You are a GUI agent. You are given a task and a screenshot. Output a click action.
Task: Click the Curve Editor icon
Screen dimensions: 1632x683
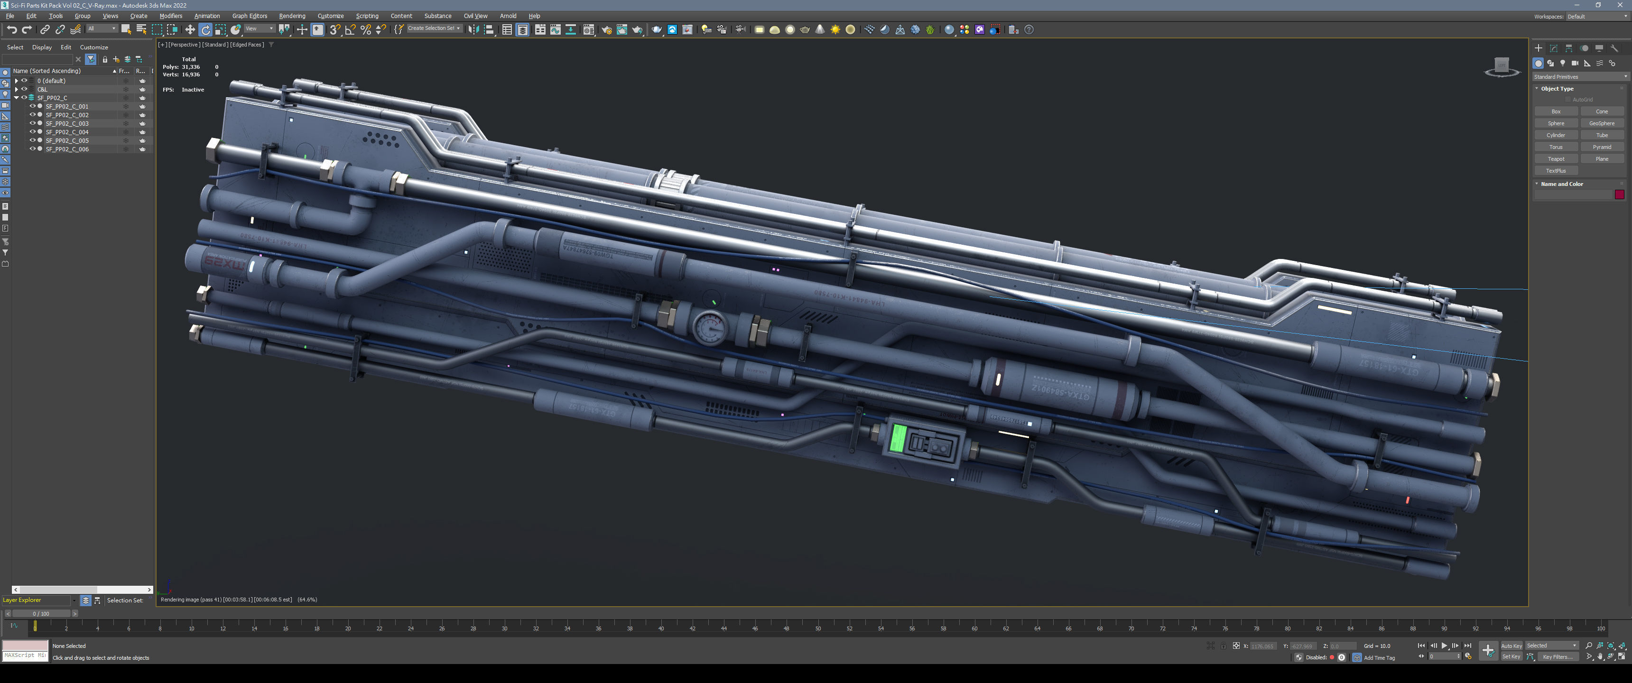[555, 30]
